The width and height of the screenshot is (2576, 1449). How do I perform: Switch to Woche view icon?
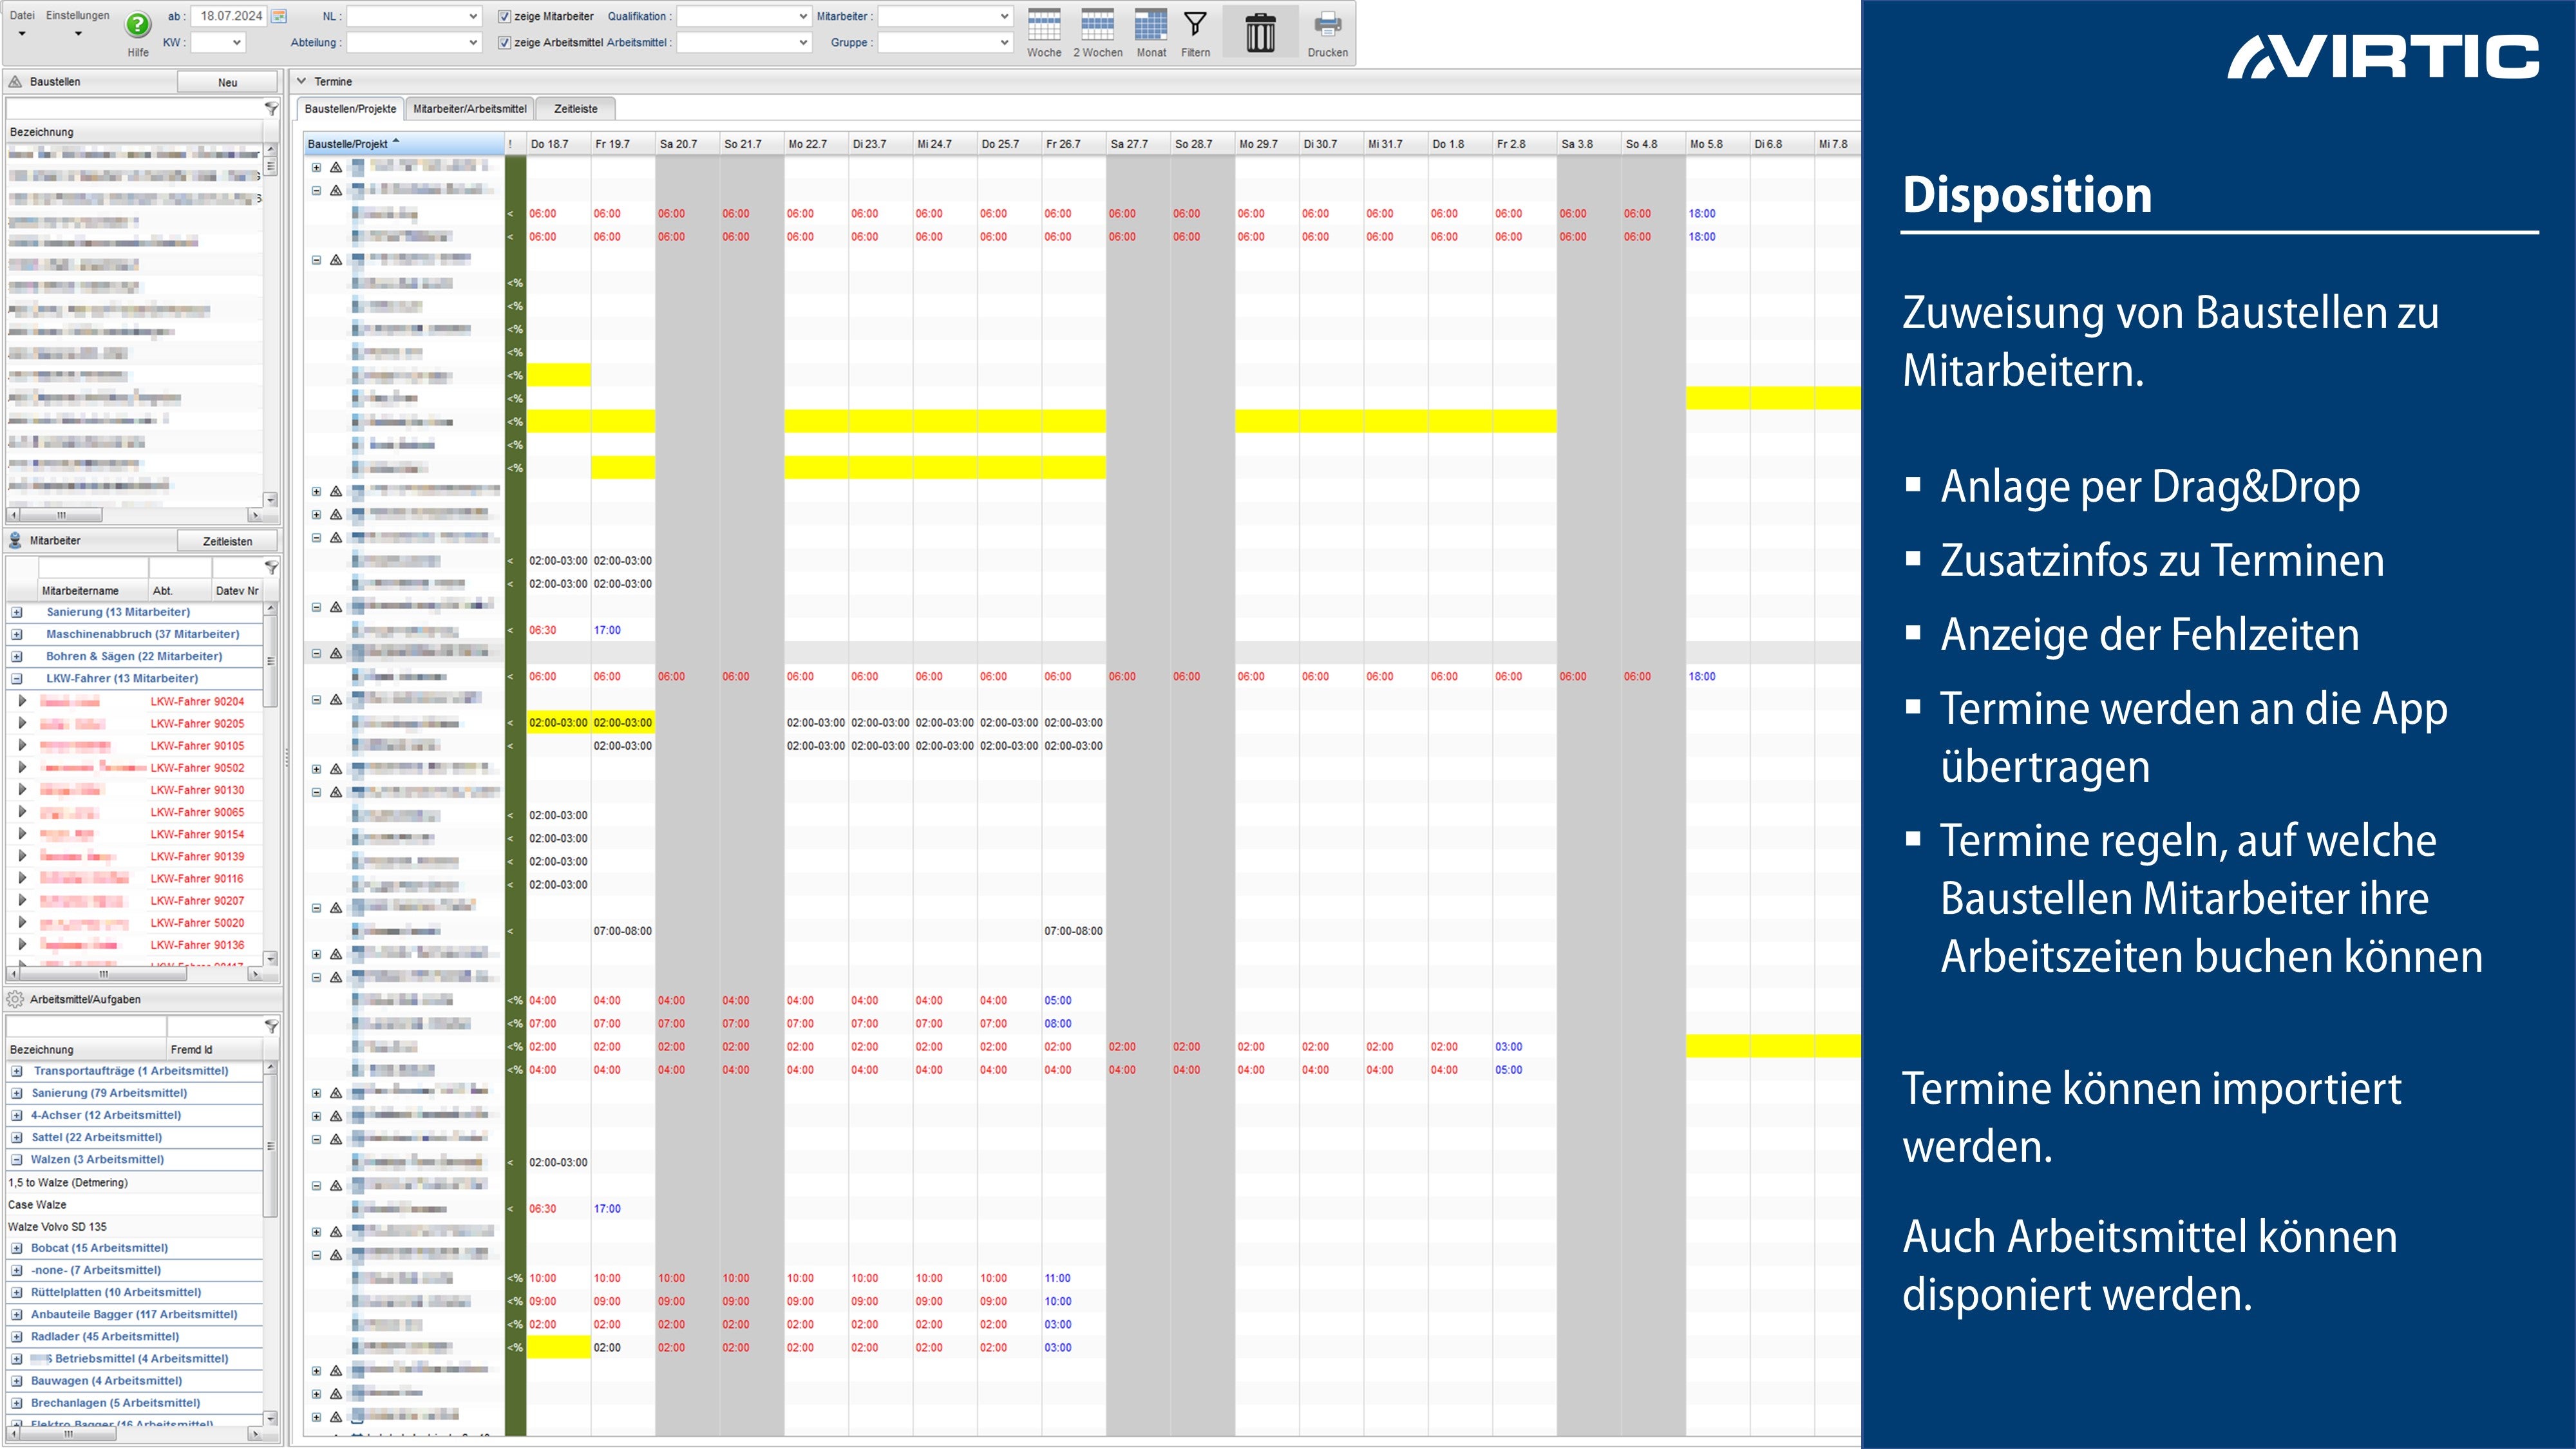(x=1043, y=25)
